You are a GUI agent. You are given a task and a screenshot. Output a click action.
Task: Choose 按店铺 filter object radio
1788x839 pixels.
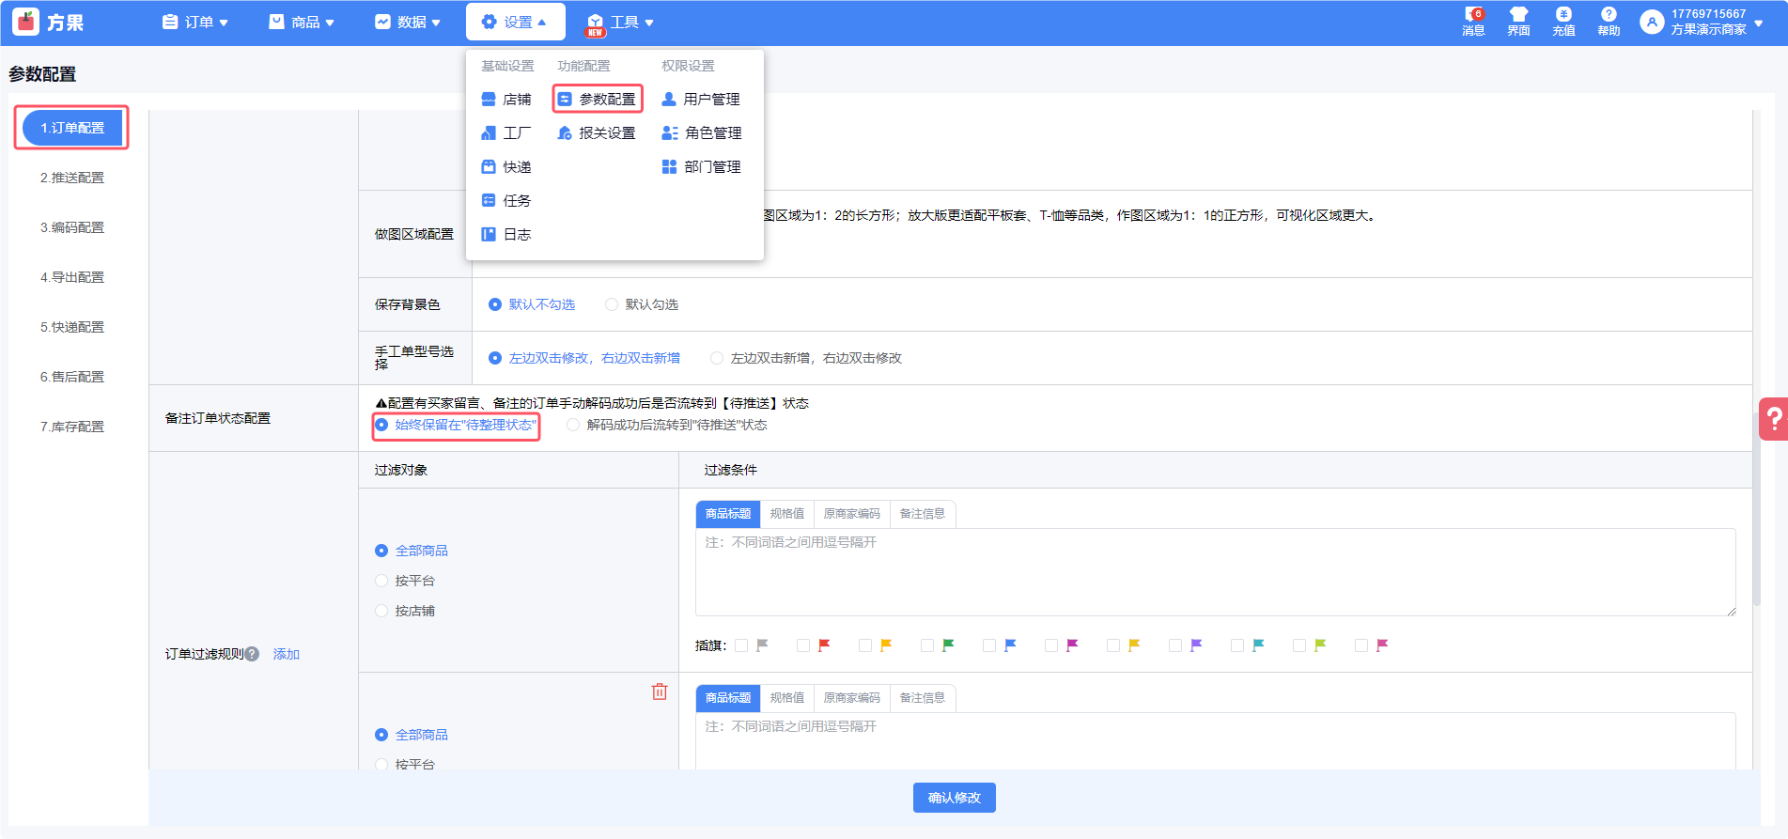click(381, 611)
